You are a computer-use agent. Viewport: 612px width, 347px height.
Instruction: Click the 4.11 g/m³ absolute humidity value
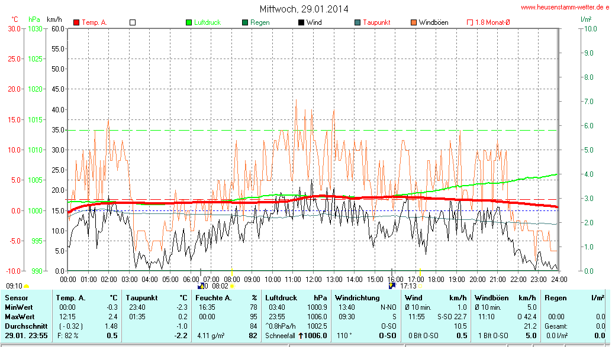pyautogui.click(x=211, y=336)
